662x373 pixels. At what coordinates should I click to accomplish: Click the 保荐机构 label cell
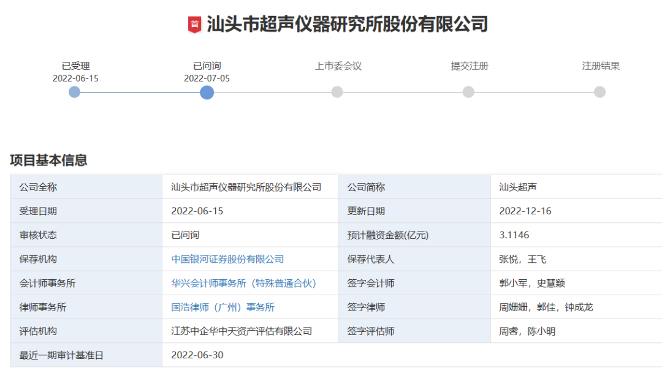coord(86,259)
